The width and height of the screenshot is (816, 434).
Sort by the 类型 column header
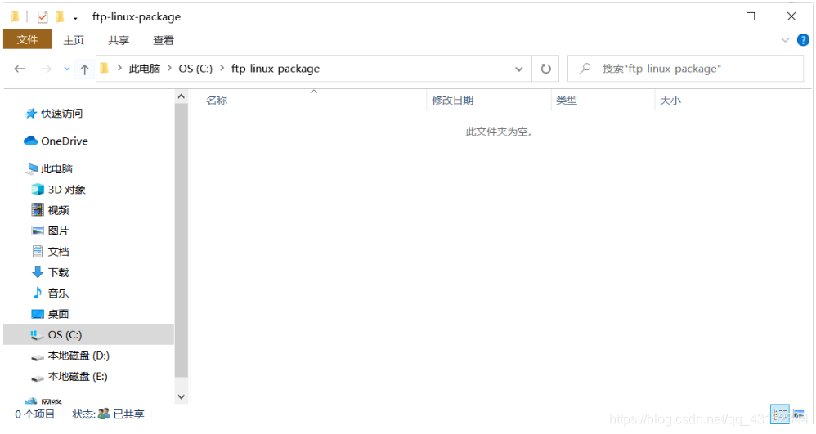point(566,101)
